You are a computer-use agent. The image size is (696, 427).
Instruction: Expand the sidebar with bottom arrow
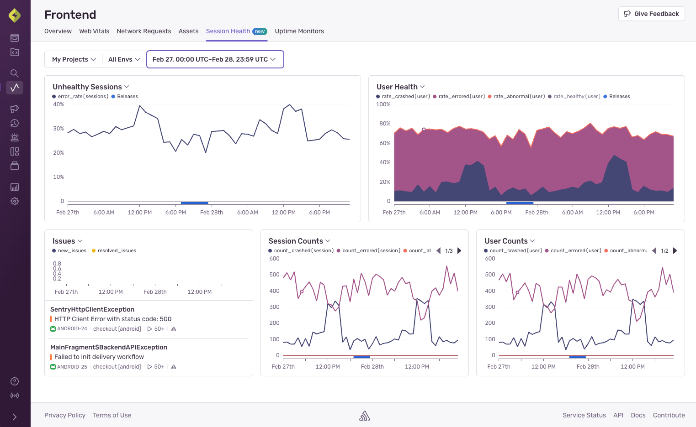pos(15,417)
